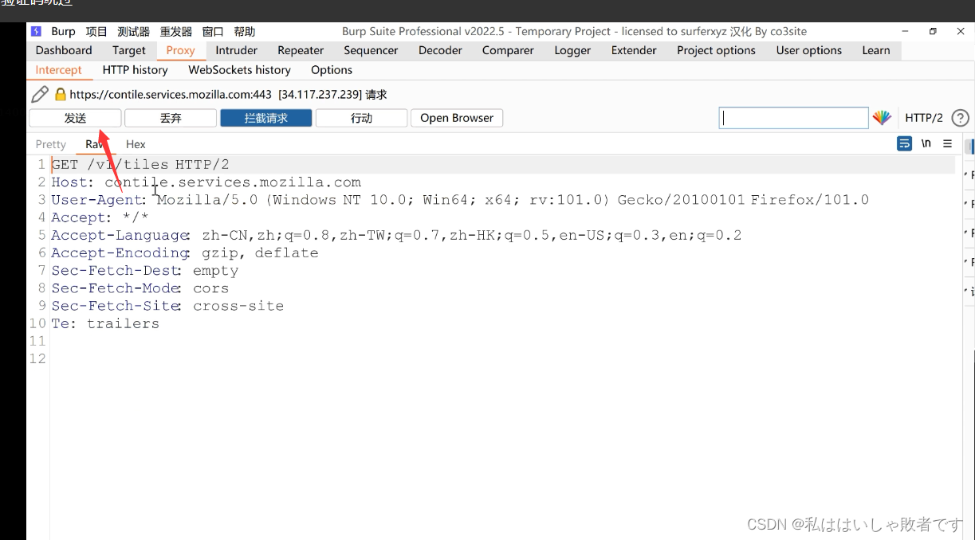Click the Burp Suite logo icon
This screenshot has height=540, width=975.
click(36, 32)
